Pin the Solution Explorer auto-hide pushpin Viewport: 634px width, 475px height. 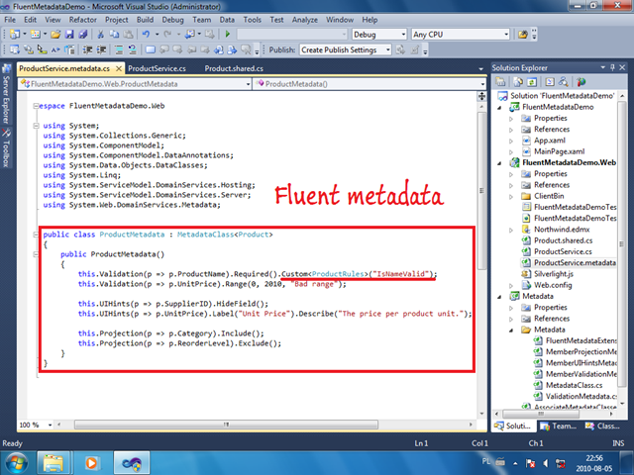point(612,67)
